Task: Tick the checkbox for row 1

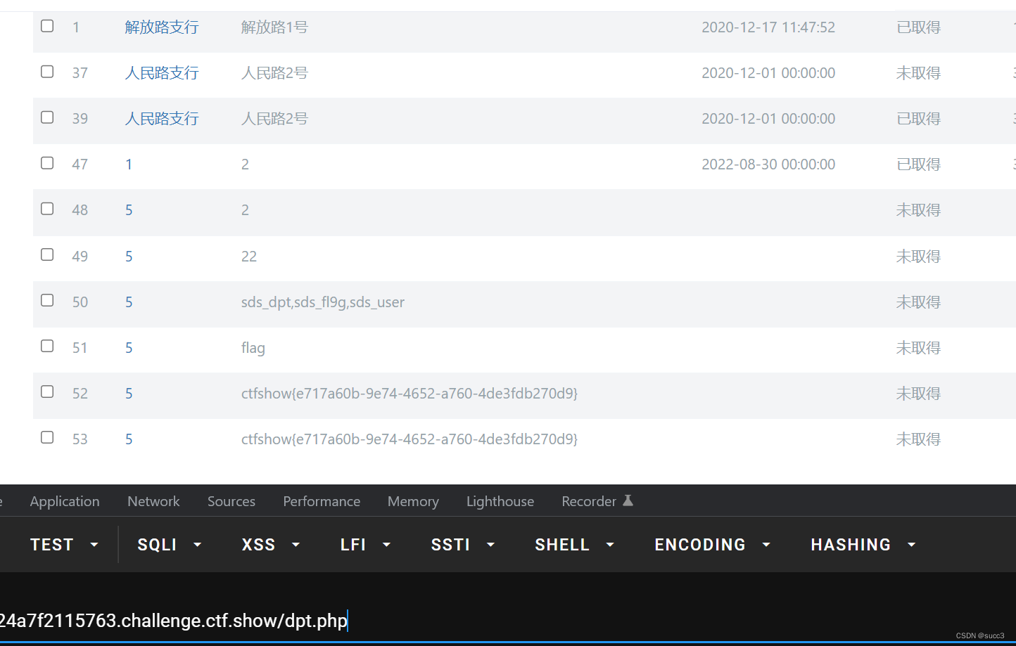Action: point(47,26)
